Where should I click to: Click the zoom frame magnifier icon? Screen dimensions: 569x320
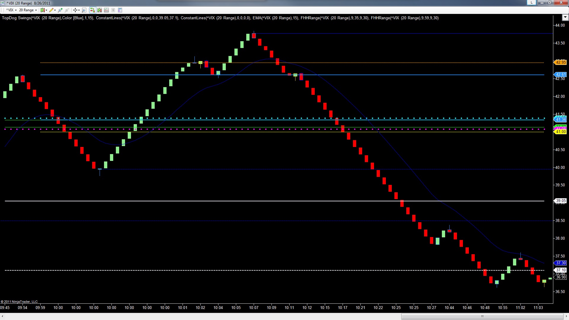point(84,10)
